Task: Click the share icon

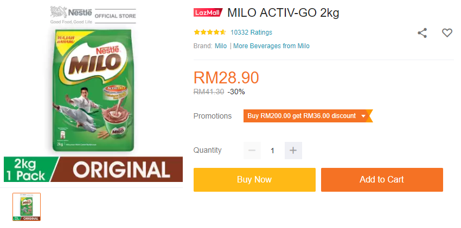Action: [x=422, y=33]
